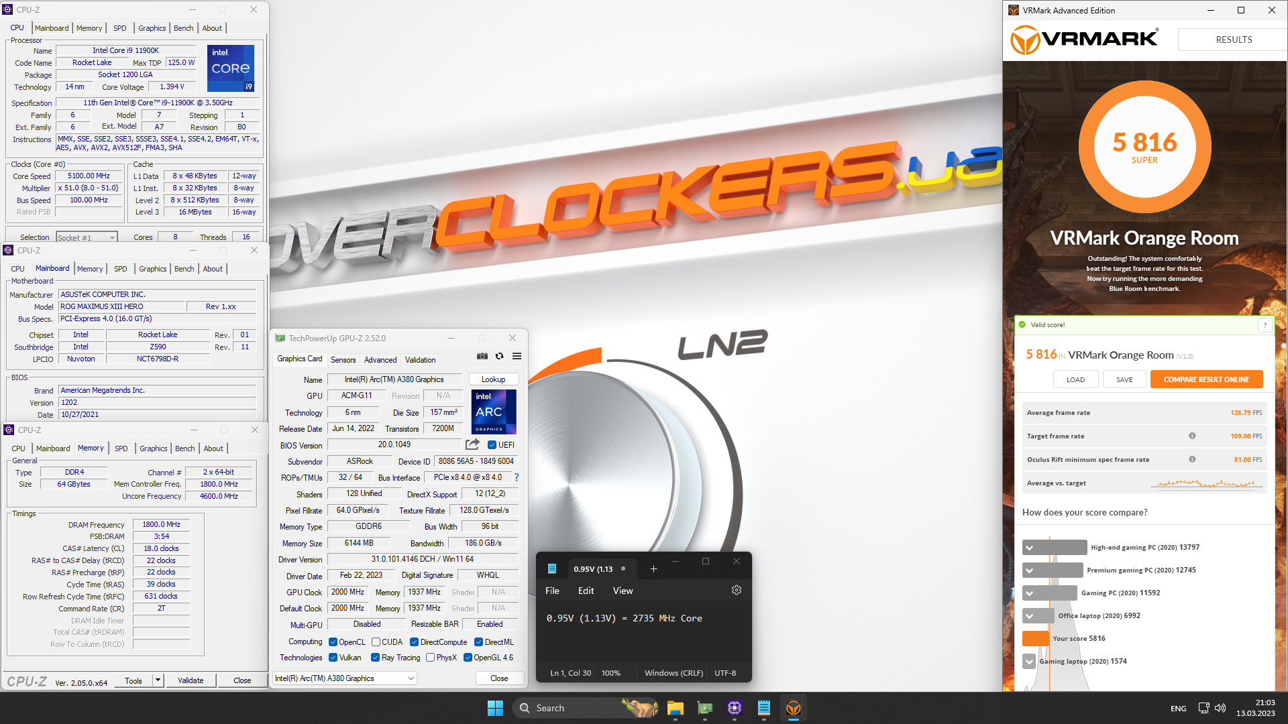This screenshot has width=1288, height=724.
Task: Open the File menu in Notepad
Action: click(x=552, y=591)
